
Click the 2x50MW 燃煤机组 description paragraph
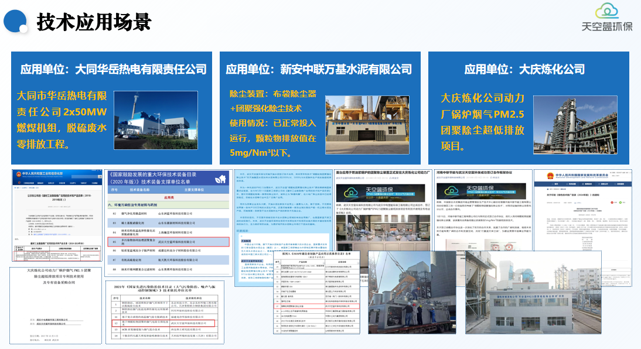[62, 119]
